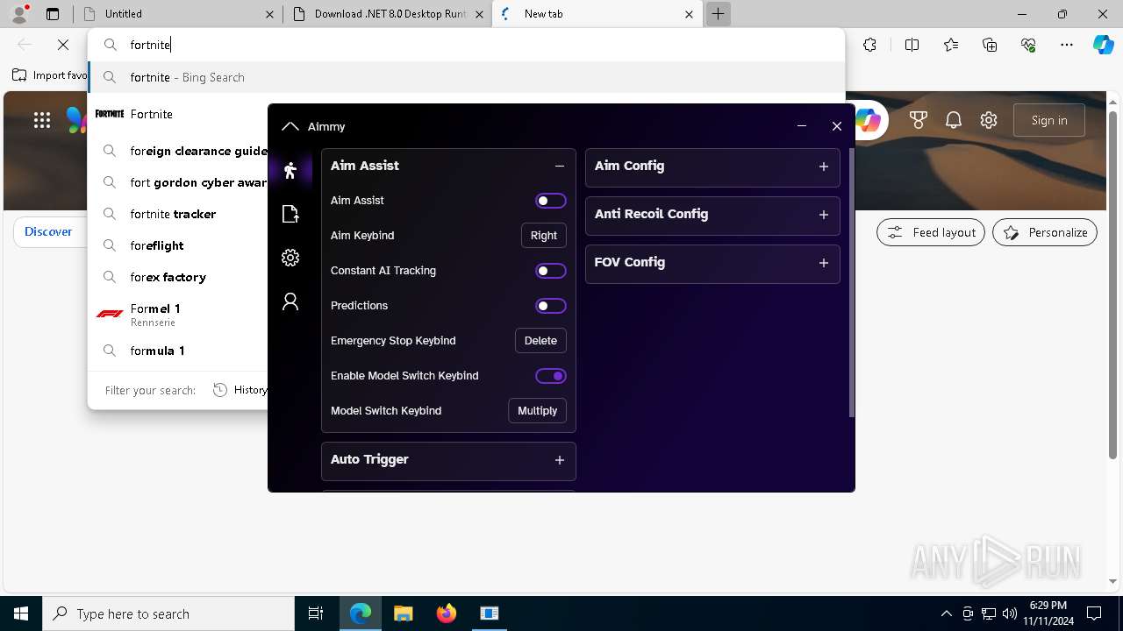Change the Aim Keybind Right button
This screenshot has height=631, width=1123.
pyautogui.click(x=544, y=236)
